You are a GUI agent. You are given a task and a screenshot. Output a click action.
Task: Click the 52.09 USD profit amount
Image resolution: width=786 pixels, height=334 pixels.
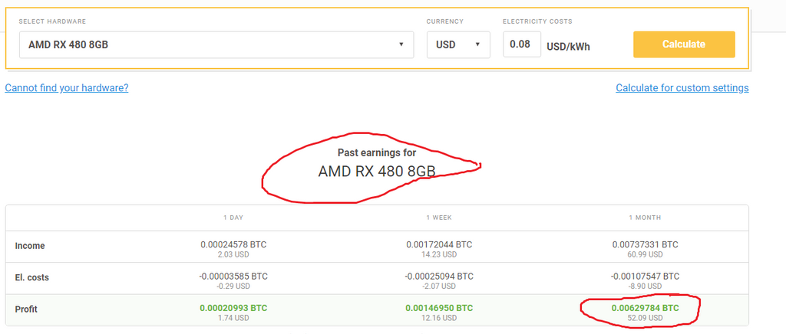click(645, 318)
